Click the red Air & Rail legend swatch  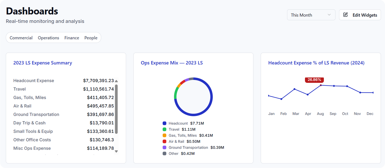tap(164, 141)
